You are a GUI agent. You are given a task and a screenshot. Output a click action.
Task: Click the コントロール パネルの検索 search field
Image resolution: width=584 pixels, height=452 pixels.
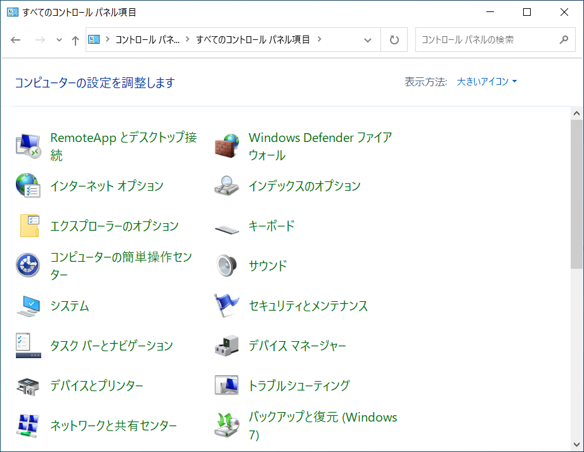coord(495,39)
